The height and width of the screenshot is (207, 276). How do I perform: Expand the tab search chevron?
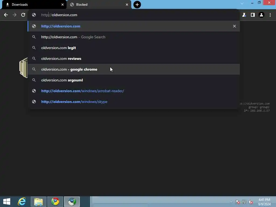coord(242,3)
